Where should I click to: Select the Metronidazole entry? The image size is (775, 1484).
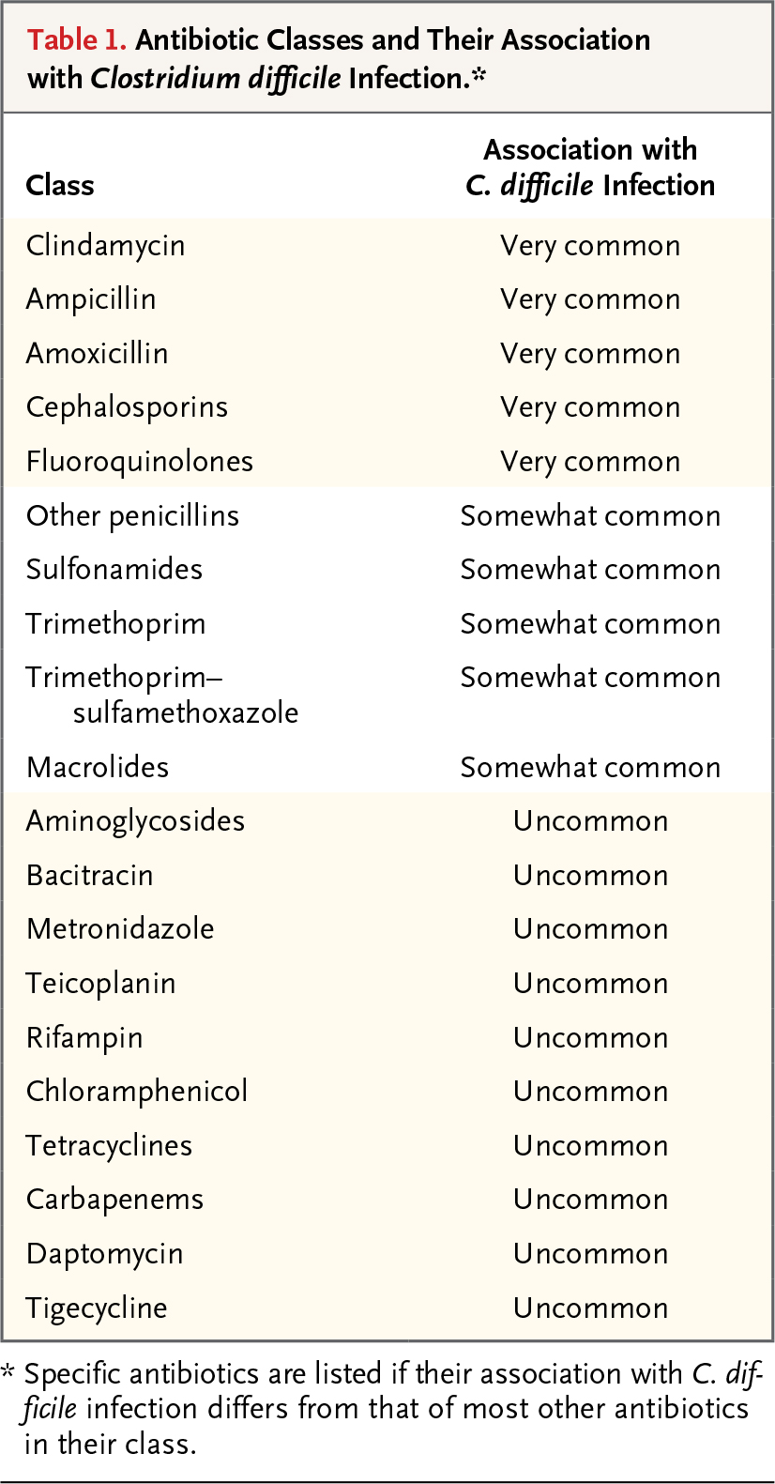[x=120, y=929]
